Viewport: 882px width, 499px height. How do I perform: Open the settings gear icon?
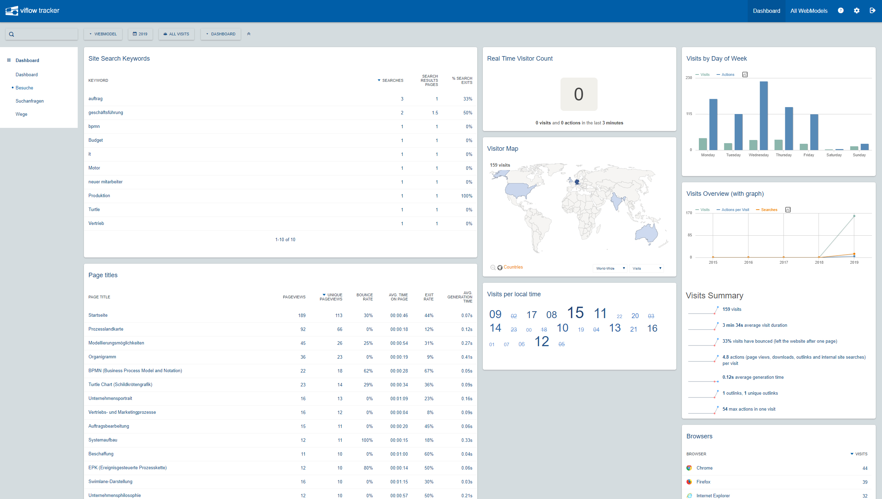point(857,11)
